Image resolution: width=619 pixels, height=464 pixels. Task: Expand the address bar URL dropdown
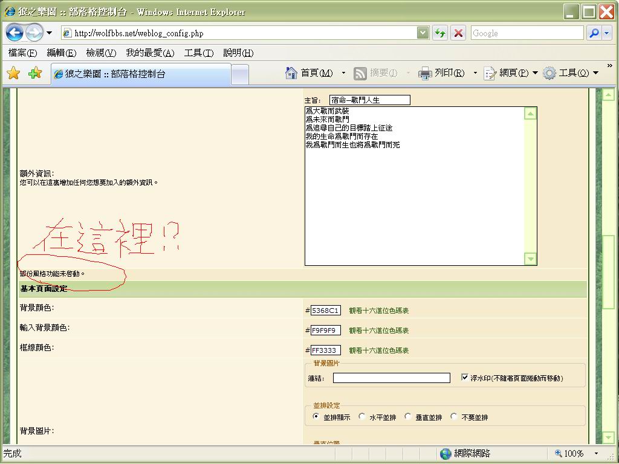coord(423,33)
